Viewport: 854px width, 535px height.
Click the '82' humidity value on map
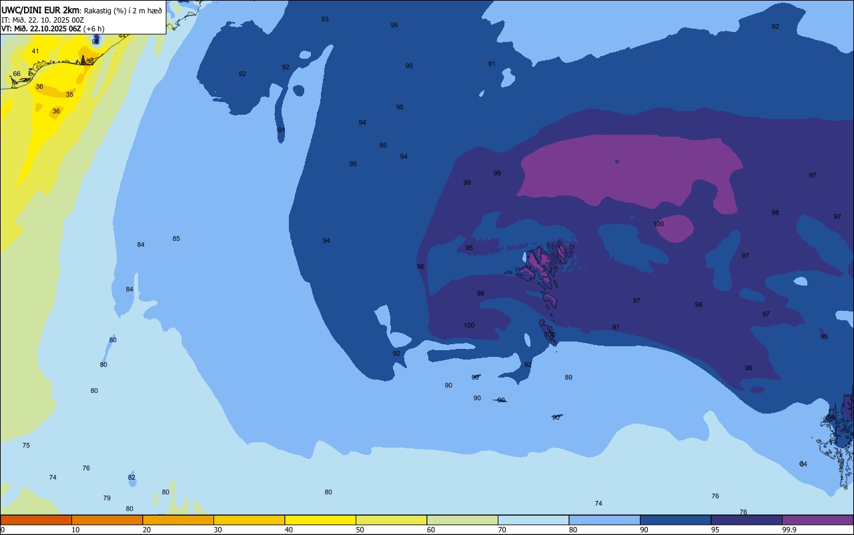131,478
